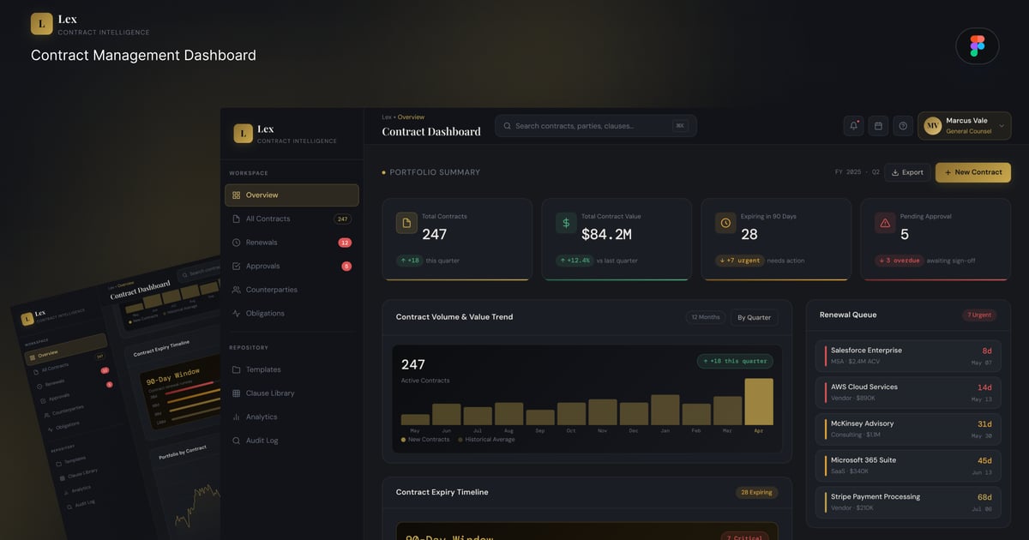Click the Export button
1029x540 pixels.
tap(907, 172)
